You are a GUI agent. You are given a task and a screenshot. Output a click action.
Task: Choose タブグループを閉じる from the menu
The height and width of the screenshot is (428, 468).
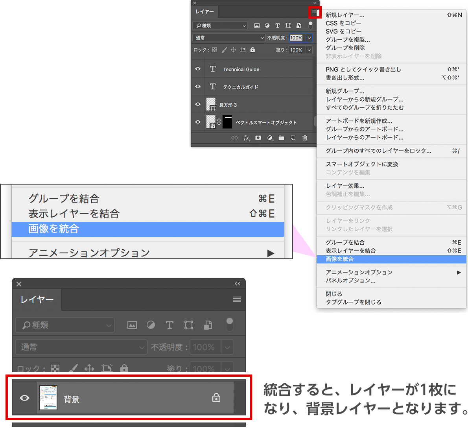point(391,302)
